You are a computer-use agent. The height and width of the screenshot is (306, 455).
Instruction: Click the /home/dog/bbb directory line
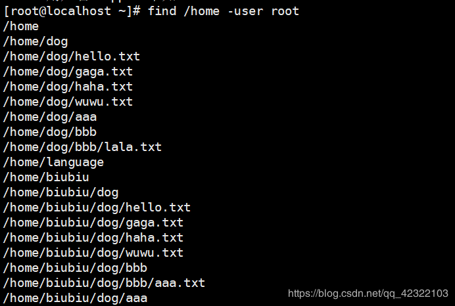pos(50,132)
